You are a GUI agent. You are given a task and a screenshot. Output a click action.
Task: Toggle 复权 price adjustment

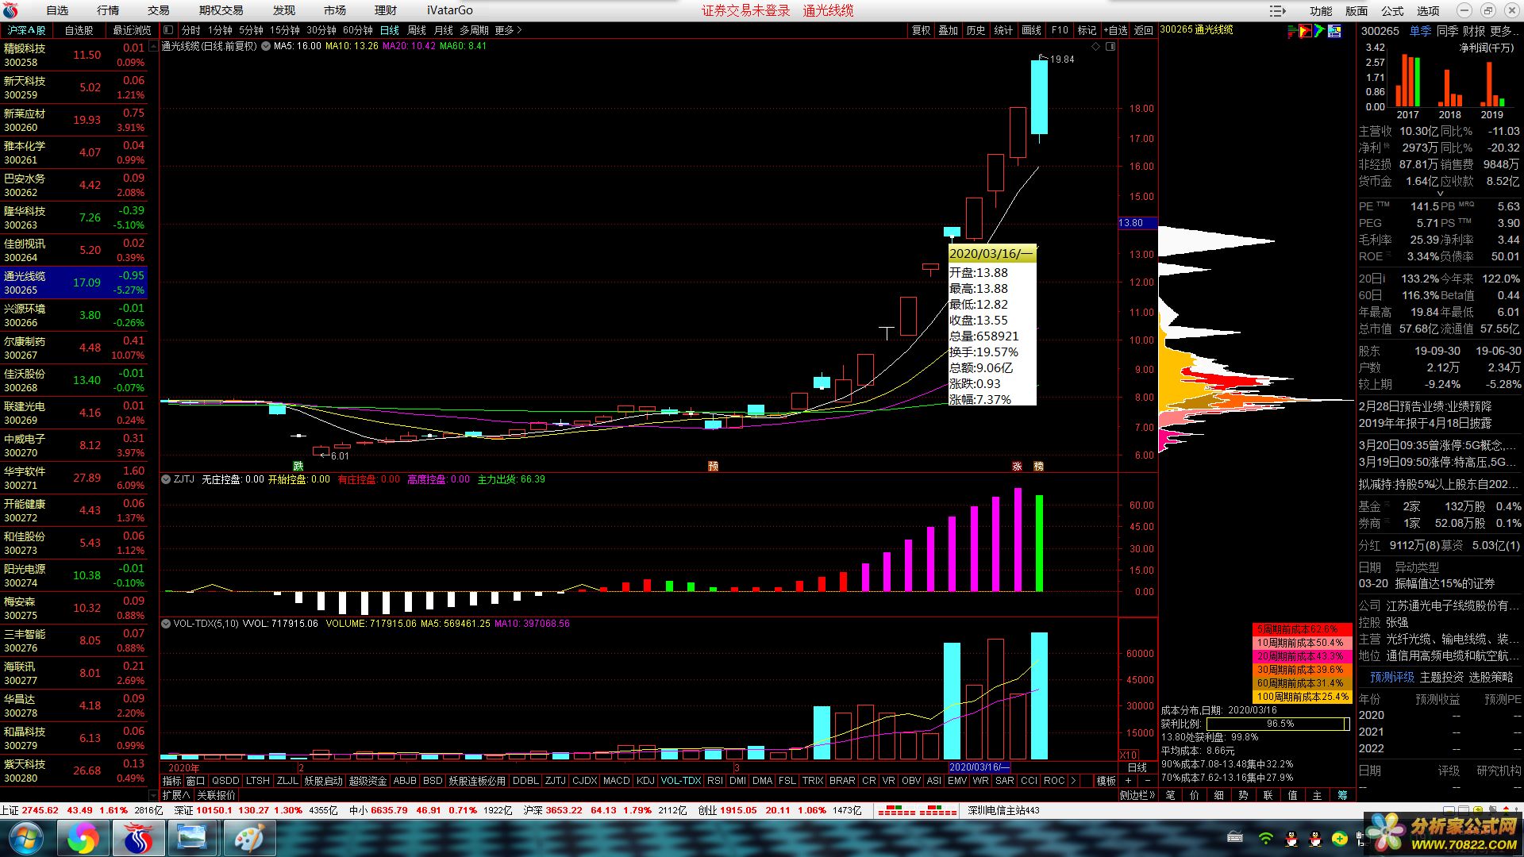pos(921,30)
